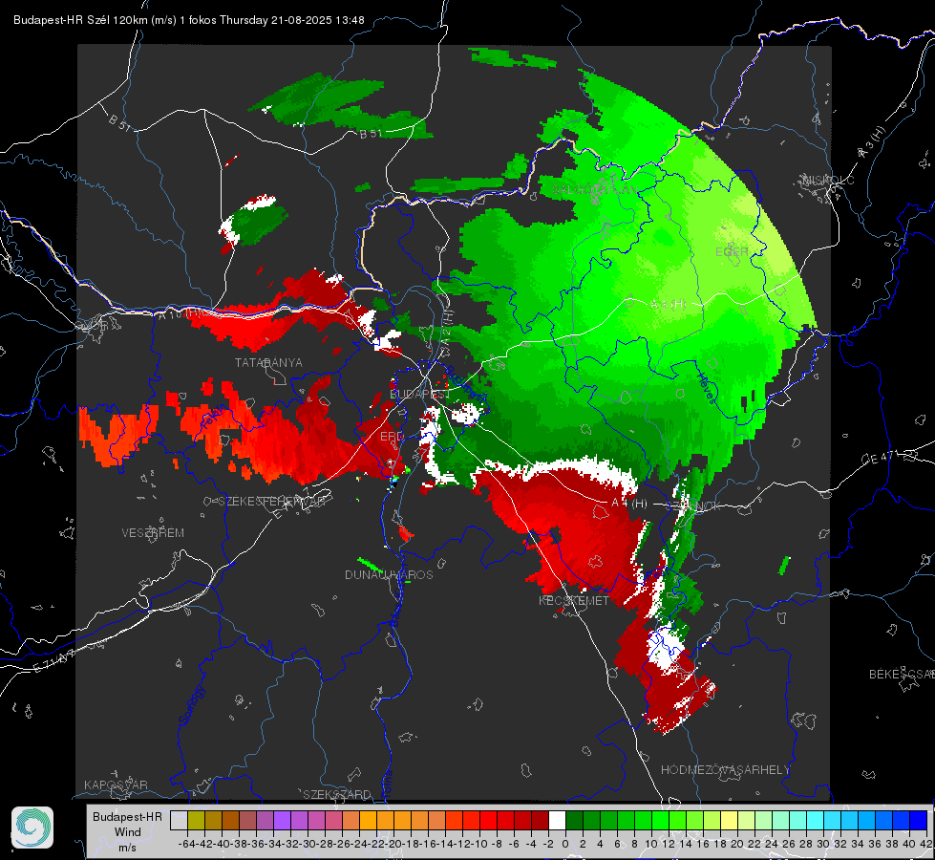Click the dark red swatch between -4 and -2
Image resolution: width=935 pixels, height=860 pixels.
click(x=540, y=820)
